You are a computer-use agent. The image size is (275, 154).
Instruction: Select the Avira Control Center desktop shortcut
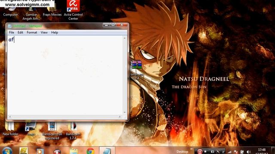[x=73, y=10]
